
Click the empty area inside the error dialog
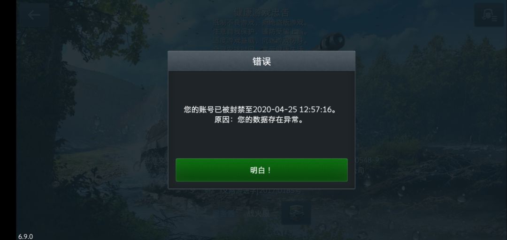click(x=261, y=142)
